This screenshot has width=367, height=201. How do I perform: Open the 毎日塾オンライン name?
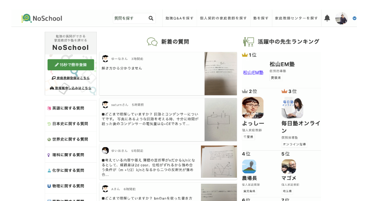coord(301,127)
